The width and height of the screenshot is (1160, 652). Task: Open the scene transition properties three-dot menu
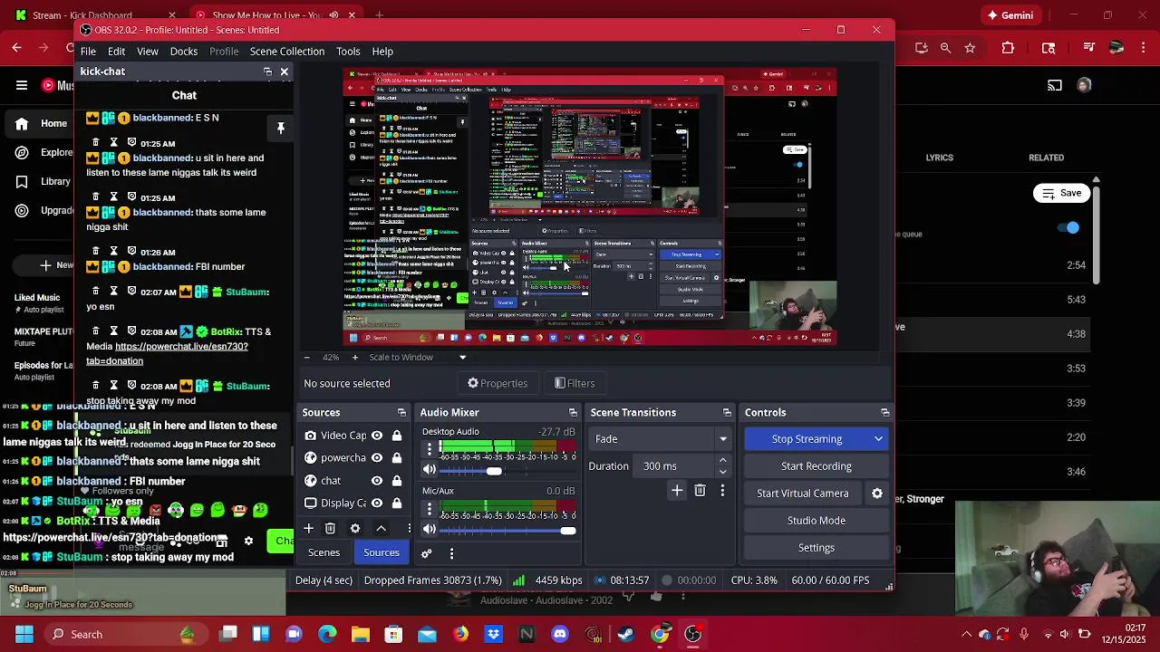point(722,491)
